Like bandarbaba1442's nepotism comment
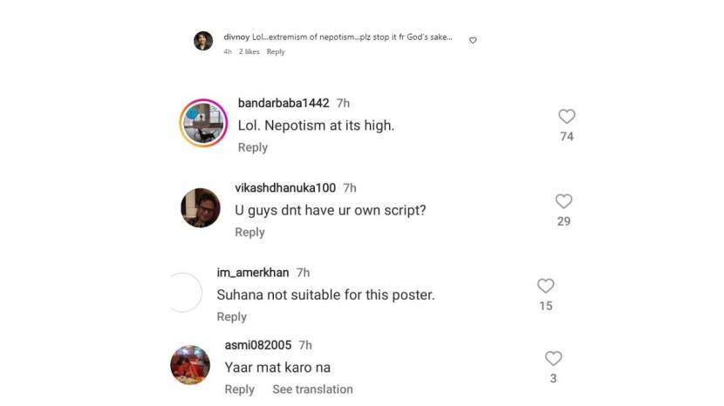 click(566, 117)
